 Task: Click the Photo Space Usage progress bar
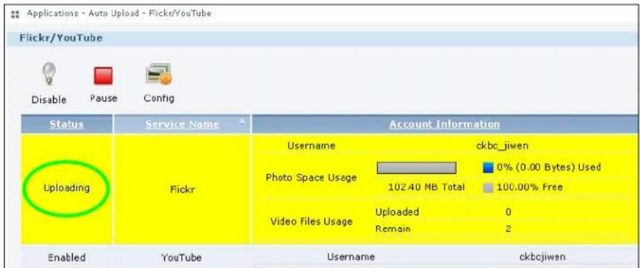tap(416, 168)
